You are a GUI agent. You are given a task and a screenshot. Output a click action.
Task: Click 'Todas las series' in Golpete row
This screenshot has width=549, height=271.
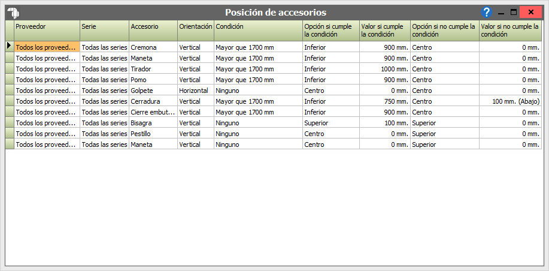tap(105, 91)
